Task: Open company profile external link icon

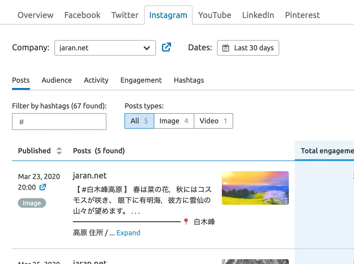Action: 167,47
